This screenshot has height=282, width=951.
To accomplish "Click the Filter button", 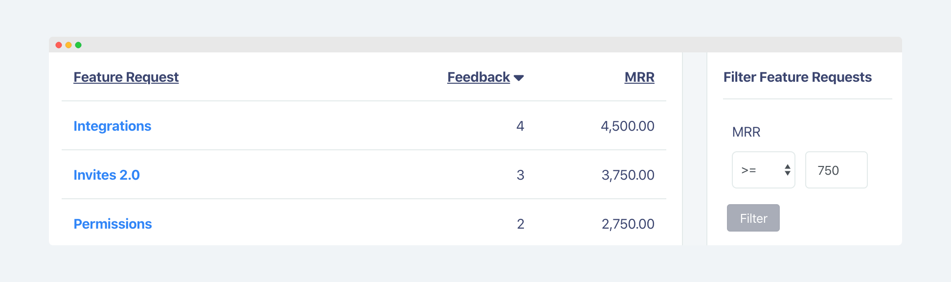I will pyautogui.click(x=753, y=218).
